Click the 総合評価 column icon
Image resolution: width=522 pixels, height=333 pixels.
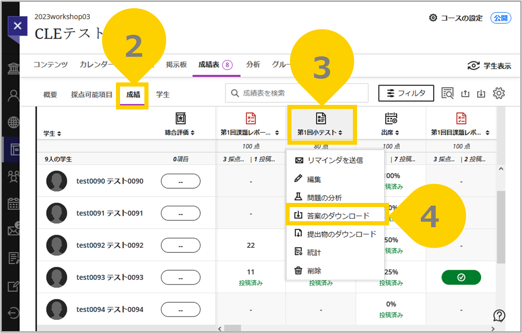pos(181,118)
